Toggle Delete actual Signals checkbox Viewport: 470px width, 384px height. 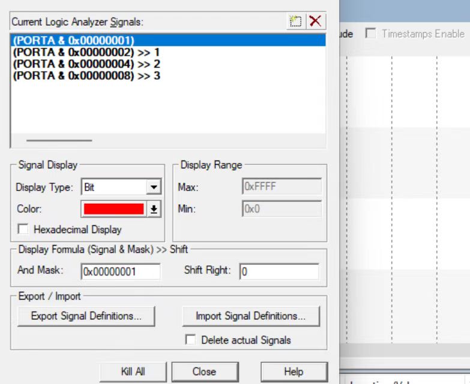(x=191, y=340)
